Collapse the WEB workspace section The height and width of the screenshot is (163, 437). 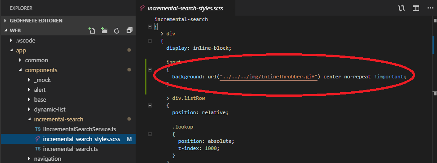[x=5, y=30]
